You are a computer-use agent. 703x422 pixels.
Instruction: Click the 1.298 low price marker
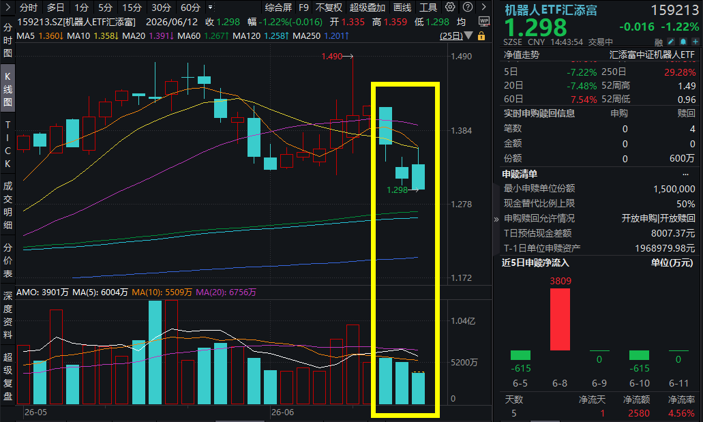point(402,190)
